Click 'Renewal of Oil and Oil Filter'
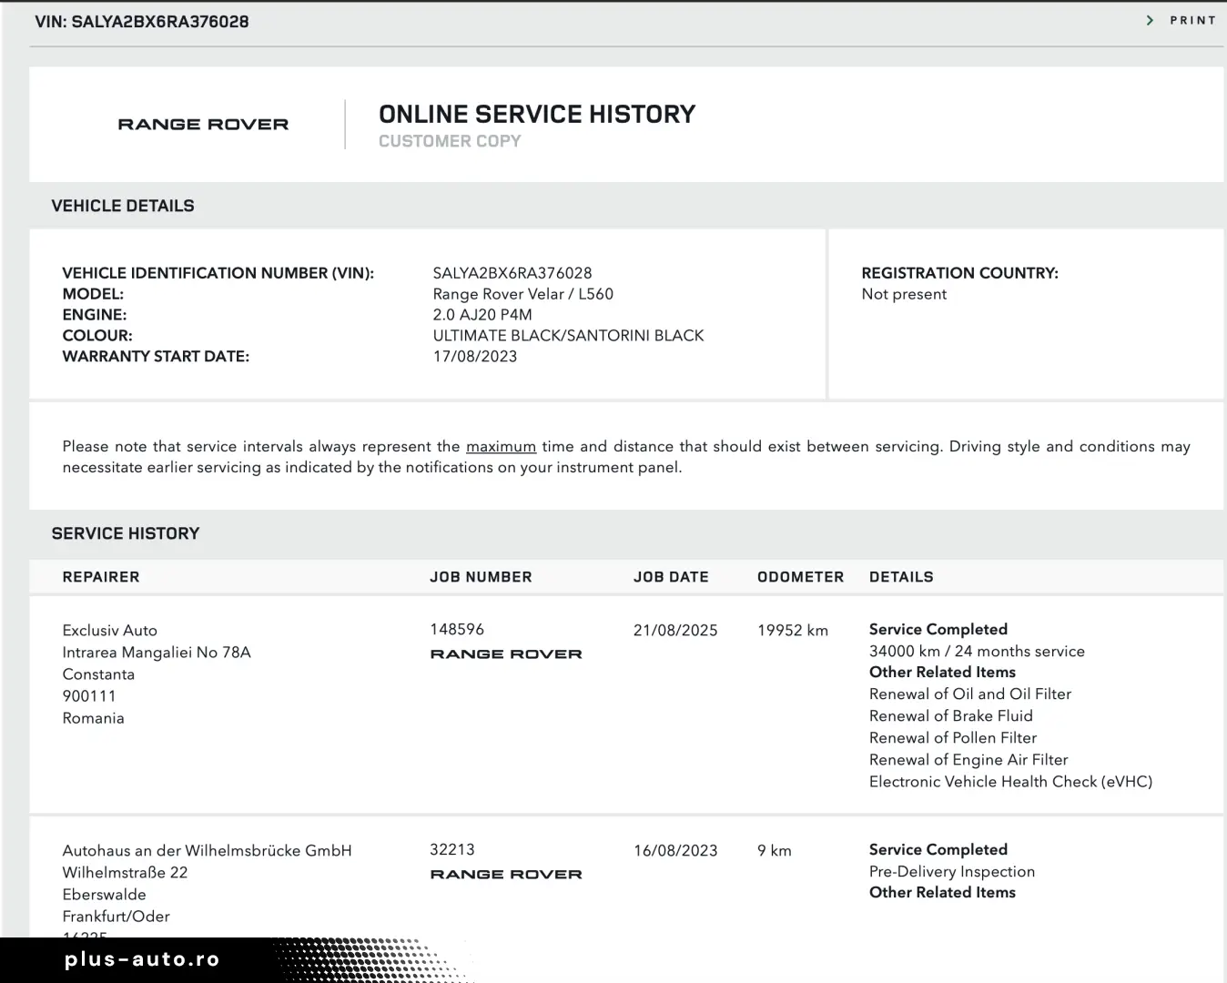Screen dimensions: 1227x983 click(970, 694)
